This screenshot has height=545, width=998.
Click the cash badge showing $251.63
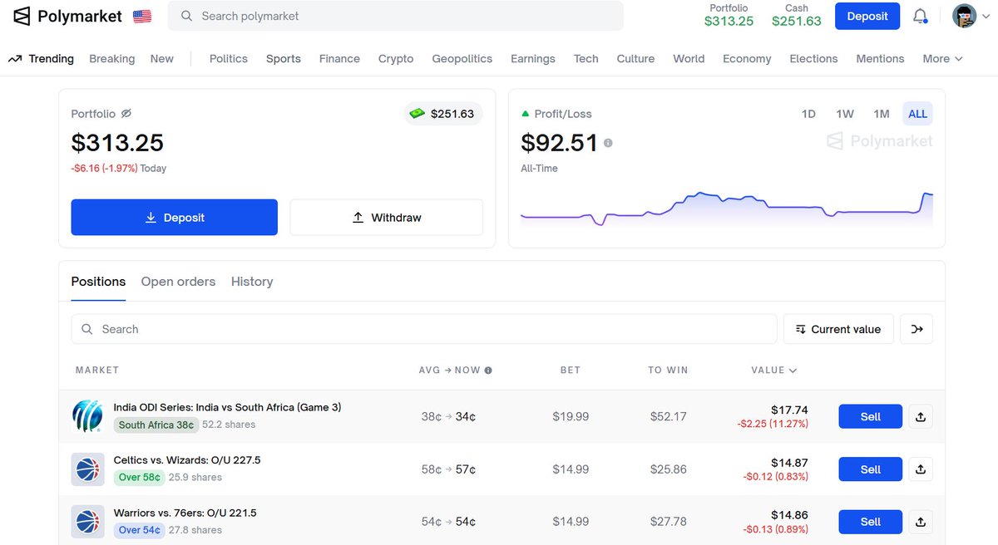pyautogui.click(x=442, y=114)
